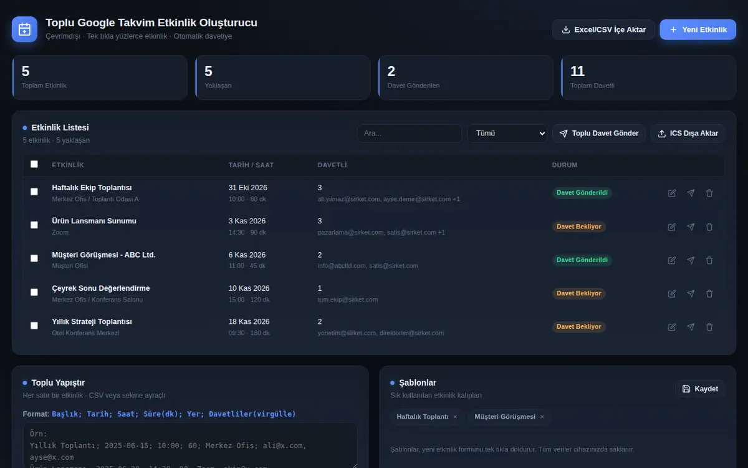Click the Davet Gönderildi badge for Haftalık Ekip Toplantısı

coord(582,193)
